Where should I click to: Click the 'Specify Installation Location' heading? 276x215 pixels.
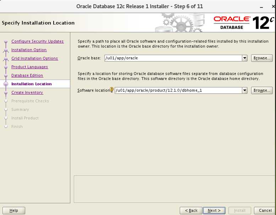click(x=38, y=23)
